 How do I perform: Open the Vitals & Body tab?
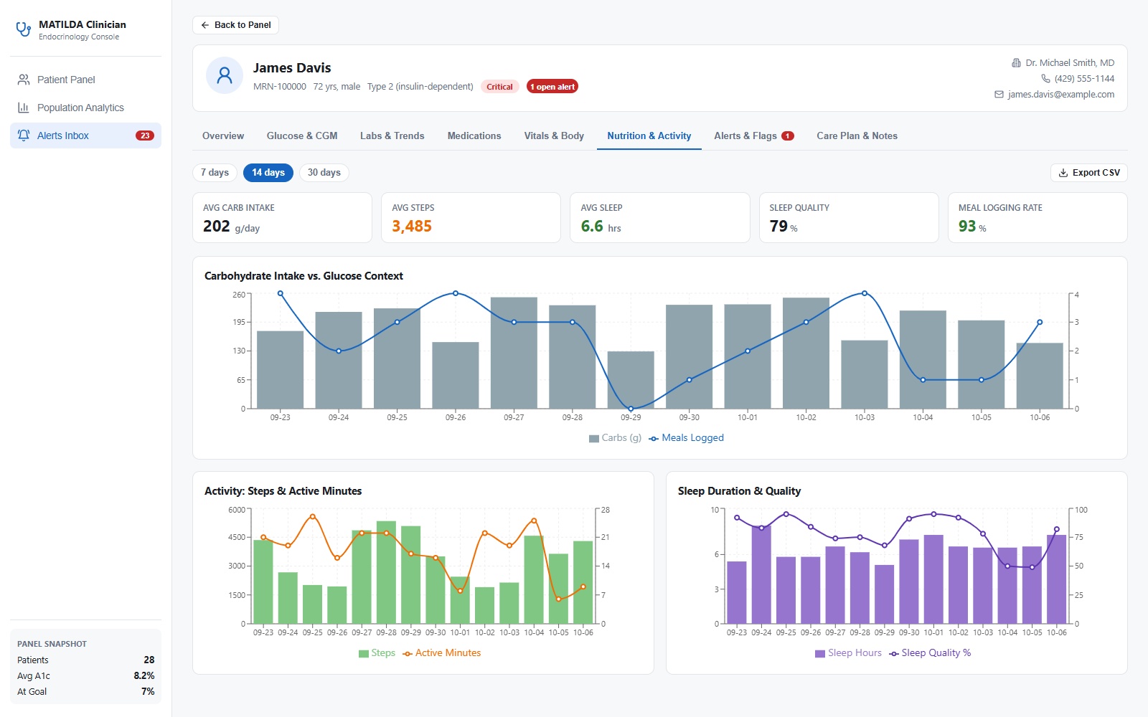pos(554,136)
